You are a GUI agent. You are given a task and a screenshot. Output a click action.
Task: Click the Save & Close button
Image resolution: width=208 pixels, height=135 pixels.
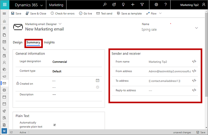click(x=36, y=14)
